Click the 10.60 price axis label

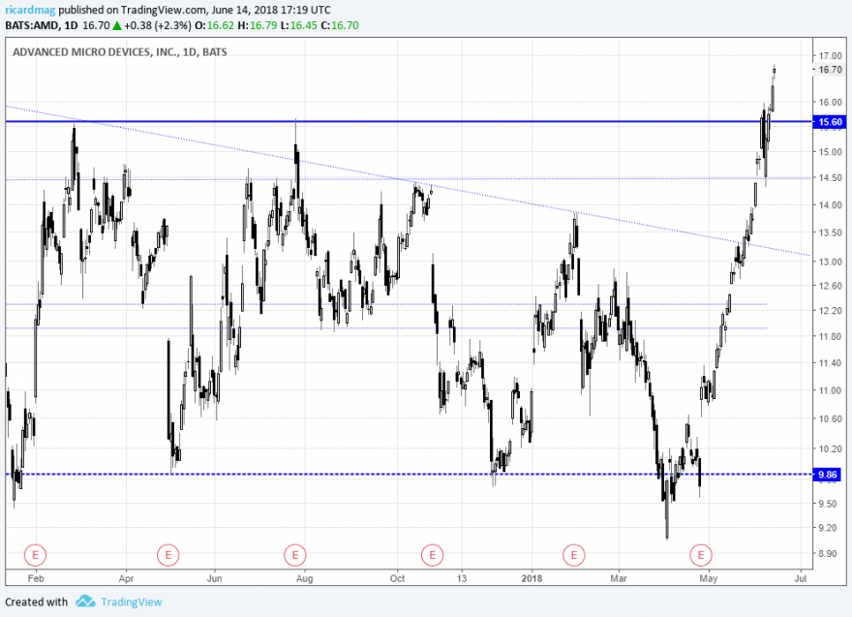830,418
